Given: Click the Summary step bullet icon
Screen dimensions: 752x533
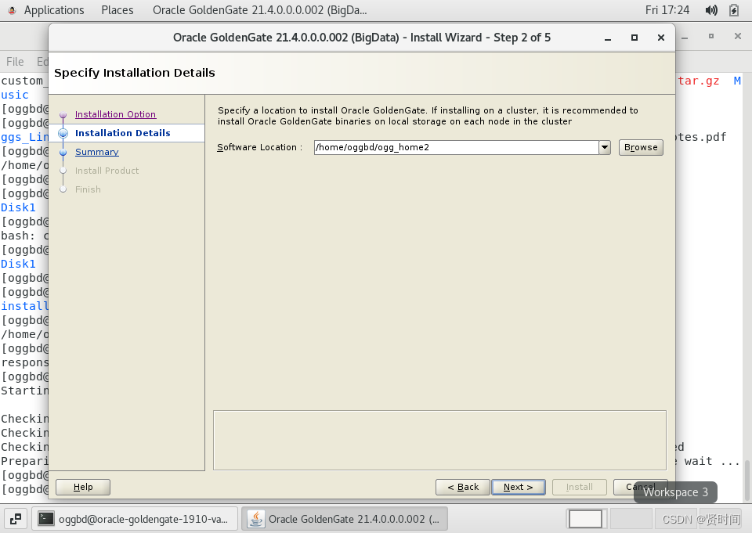Looking at the screenshot, I should pos(63,153).
